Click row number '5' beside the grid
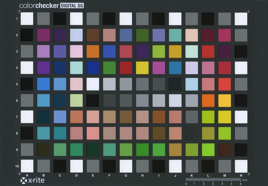268x186 pixels. point(17,84)
